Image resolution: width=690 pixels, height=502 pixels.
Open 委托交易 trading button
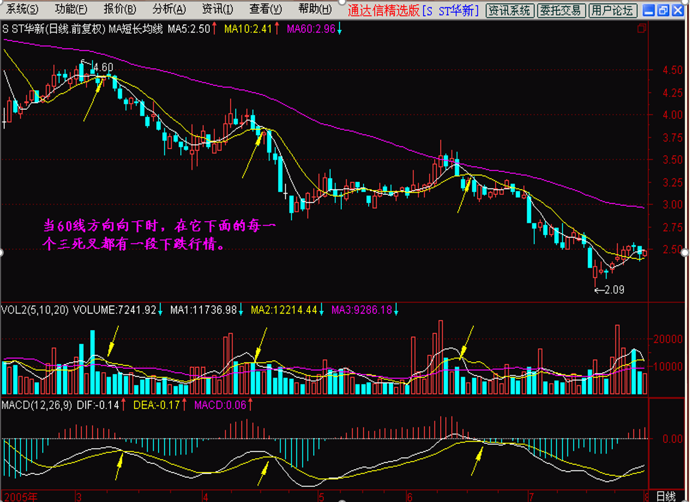click(561, 10)
